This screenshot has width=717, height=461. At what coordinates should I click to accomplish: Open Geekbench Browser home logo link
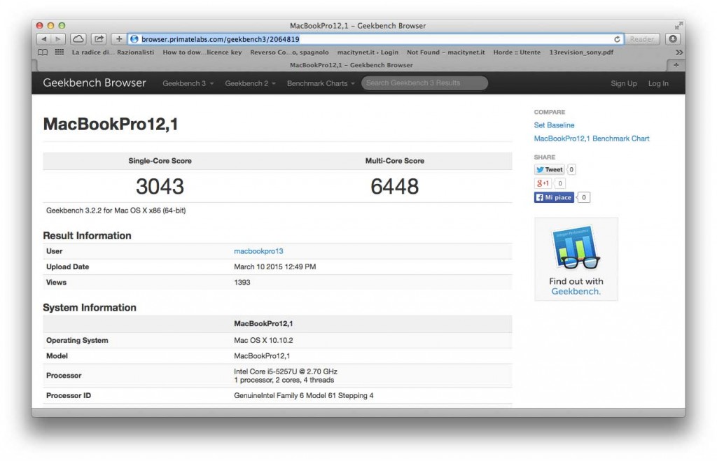coord(95,83)
